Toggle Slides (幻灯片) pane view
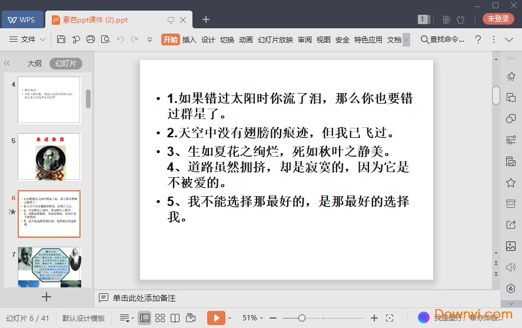The width and height of the screenshot is (522, 328). click(x=65, y=64)
